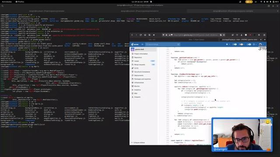This screenshot has width=280, height=157.
Task: Switch to the first Firefox tab
Action: (x=152, y=40)
